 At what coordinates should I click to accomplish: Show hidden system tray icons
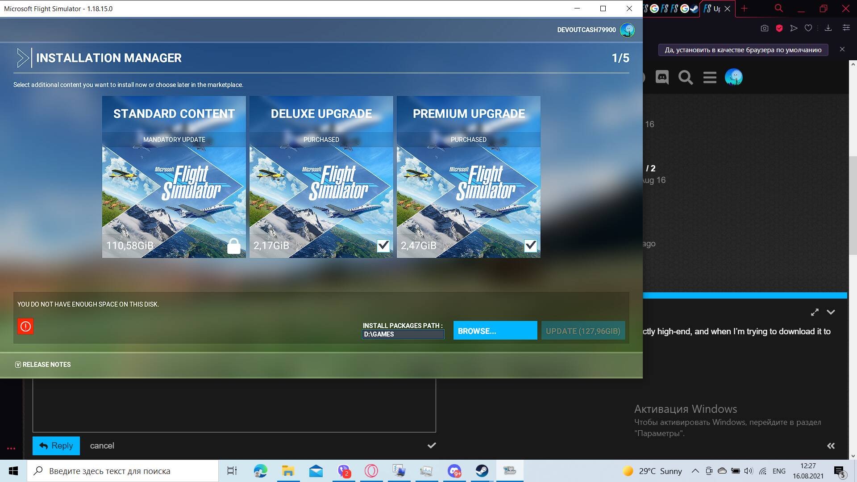click(x=695, y=471)
